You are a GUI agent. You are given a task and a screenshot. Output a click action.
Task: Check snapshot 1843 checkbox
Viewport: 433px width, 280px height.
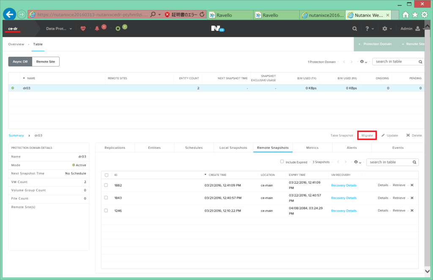coord(106,198)
